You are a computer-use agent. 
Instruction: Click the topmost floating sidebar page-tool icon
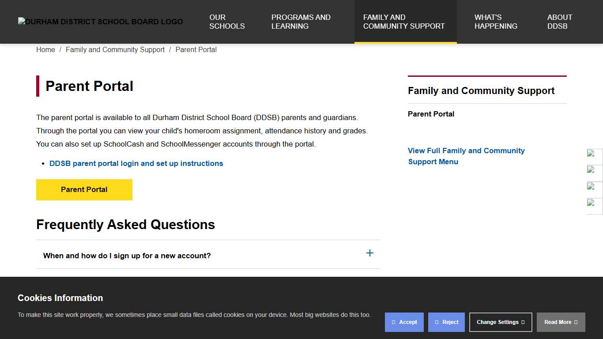594,155
